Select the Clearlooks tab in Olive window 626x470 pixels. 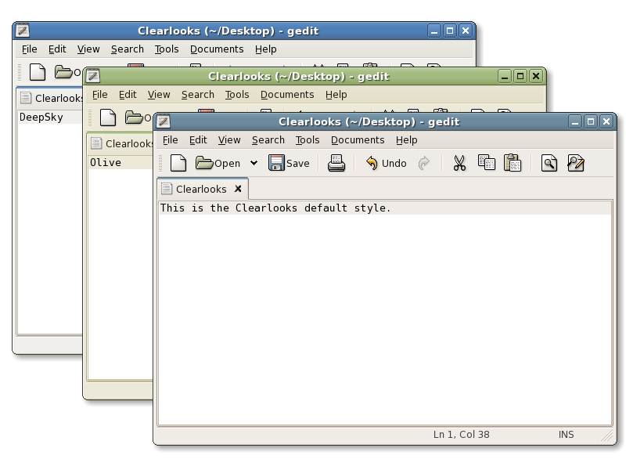(x=122, y=143)
